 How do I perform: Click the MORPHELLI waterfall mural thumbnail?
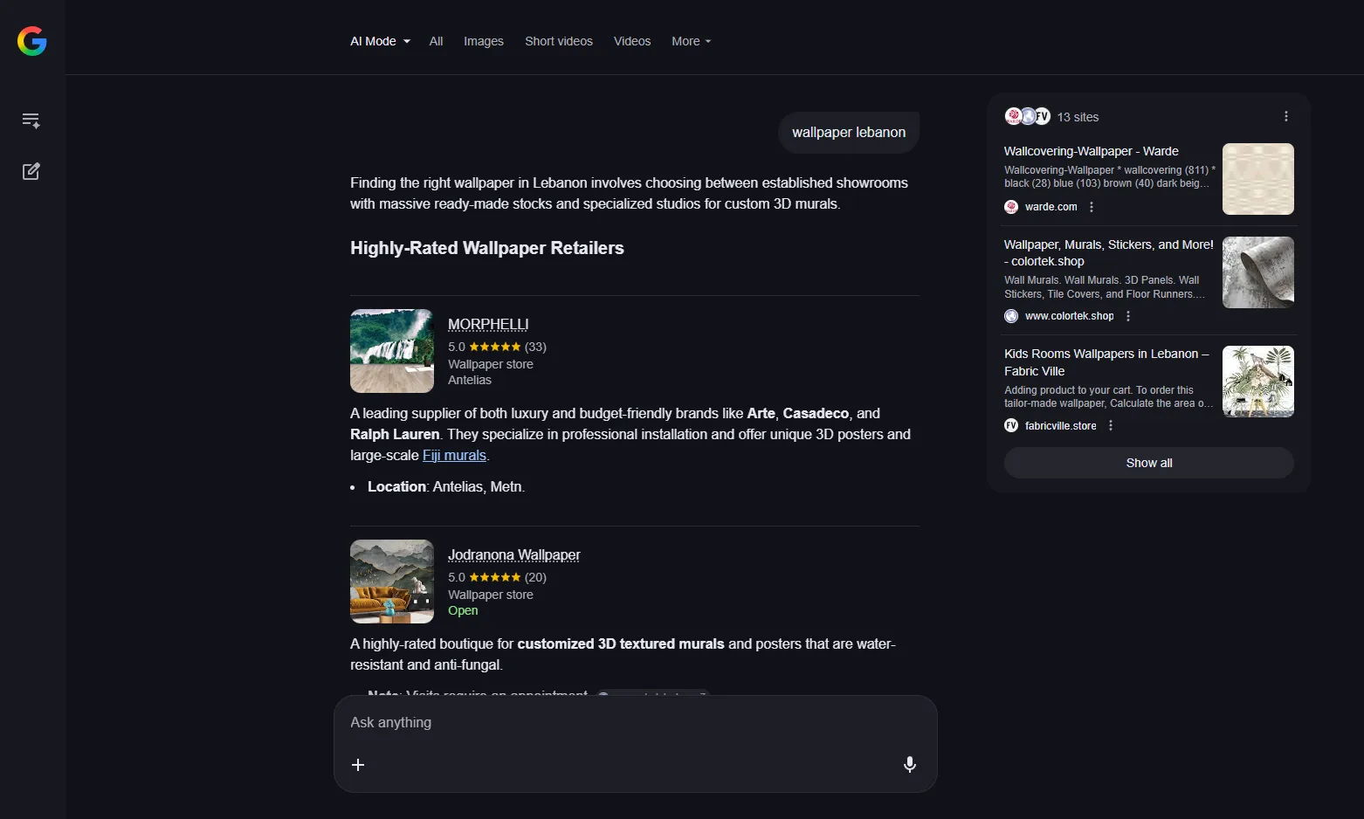[x=392, y=351]
